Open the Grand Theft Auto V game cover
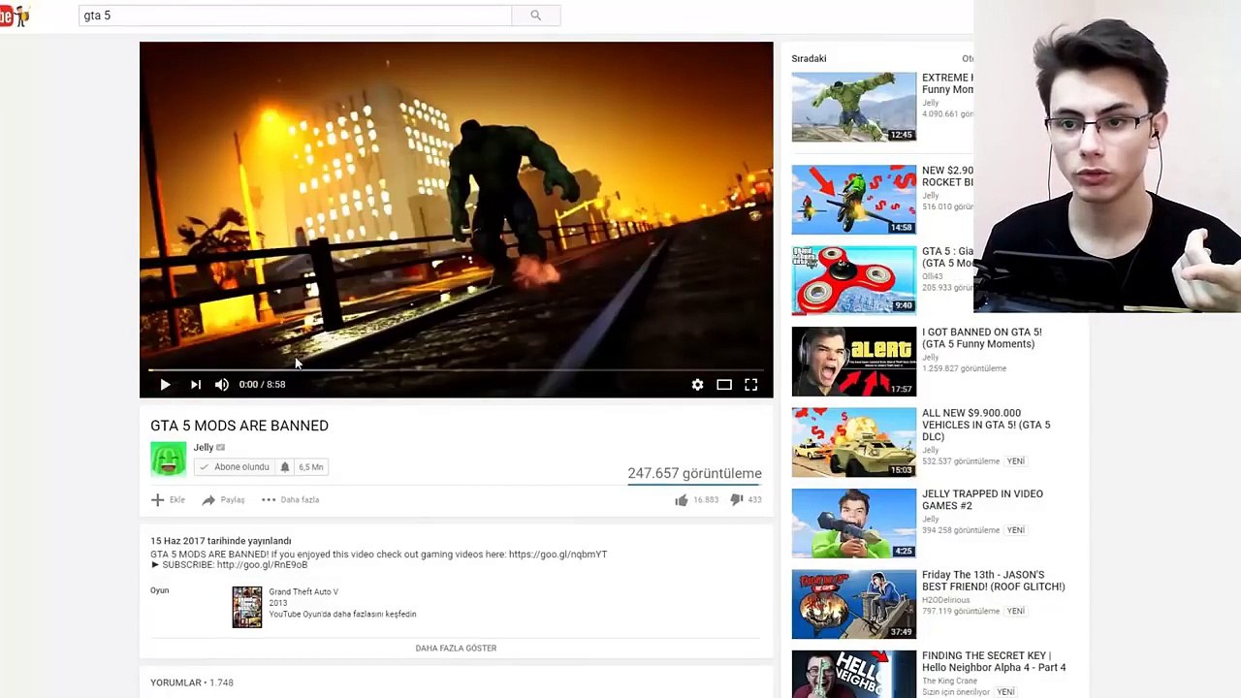Viewport: 1241px width, 698px height. pos(247,607)
